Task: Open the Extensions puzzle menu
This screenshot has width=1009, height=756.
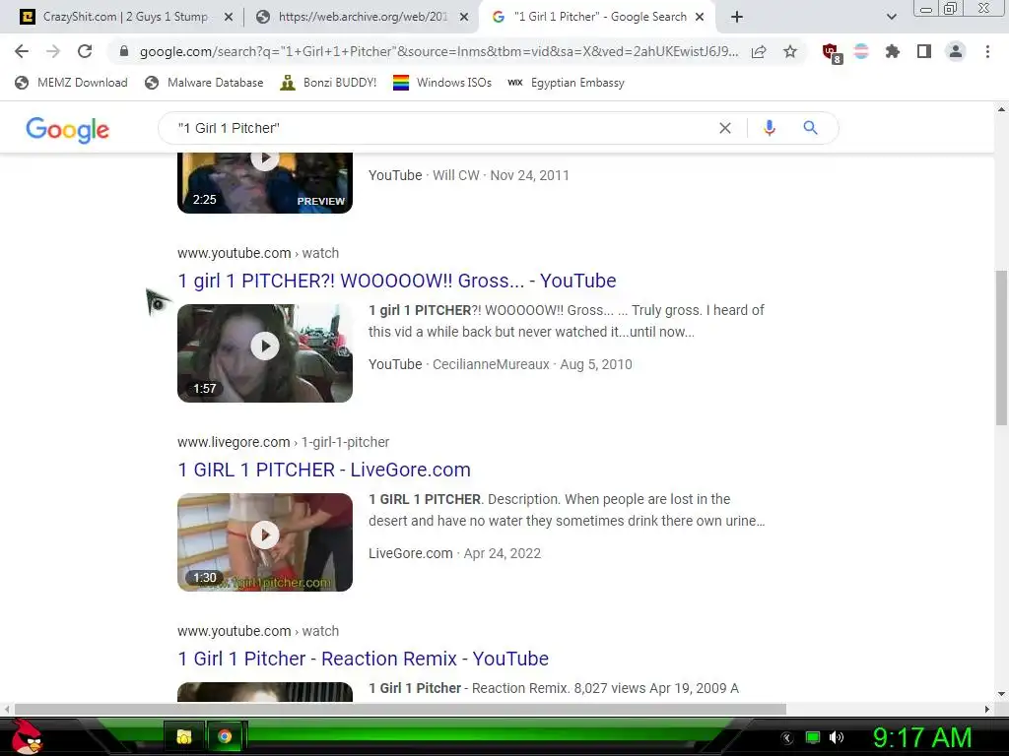Action: 892,51
